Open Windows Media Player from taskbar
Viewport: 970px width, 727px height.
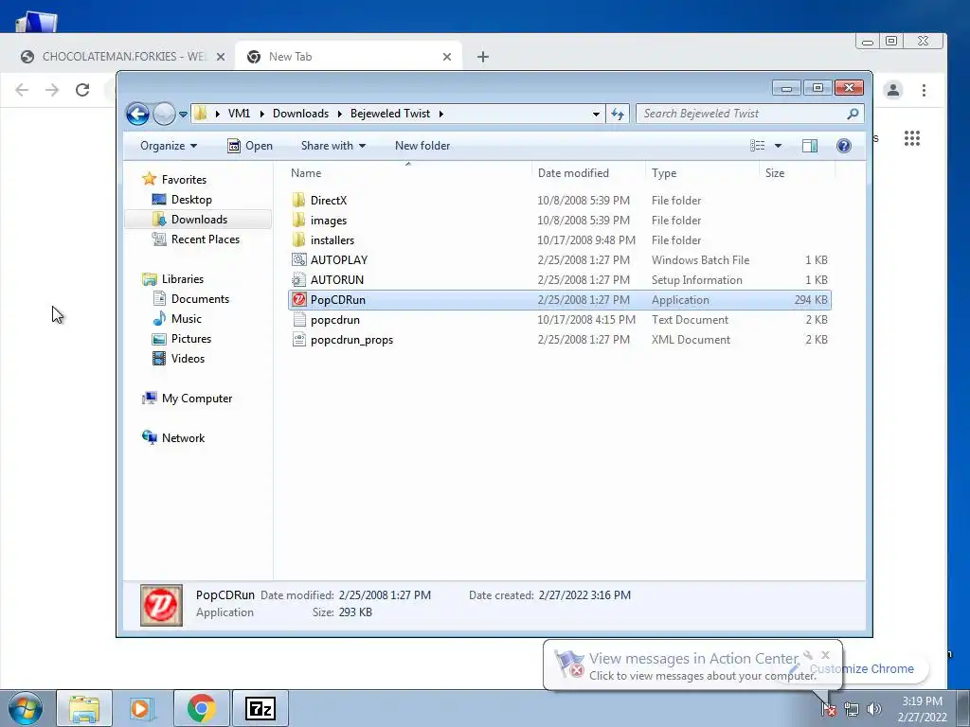[142, 708]
